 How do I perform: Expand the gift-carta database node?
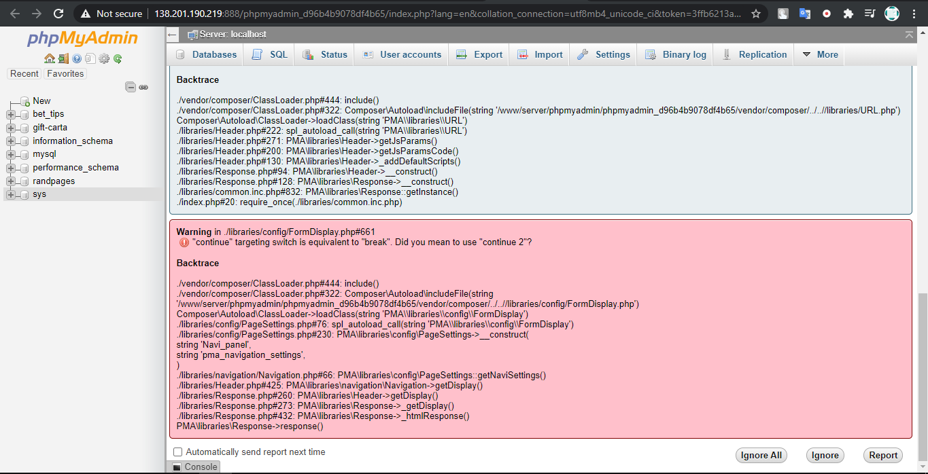coord(11,128)
